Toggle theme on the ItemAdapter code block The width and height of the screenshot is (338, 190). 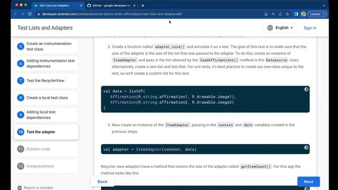(x=306, y=148)
